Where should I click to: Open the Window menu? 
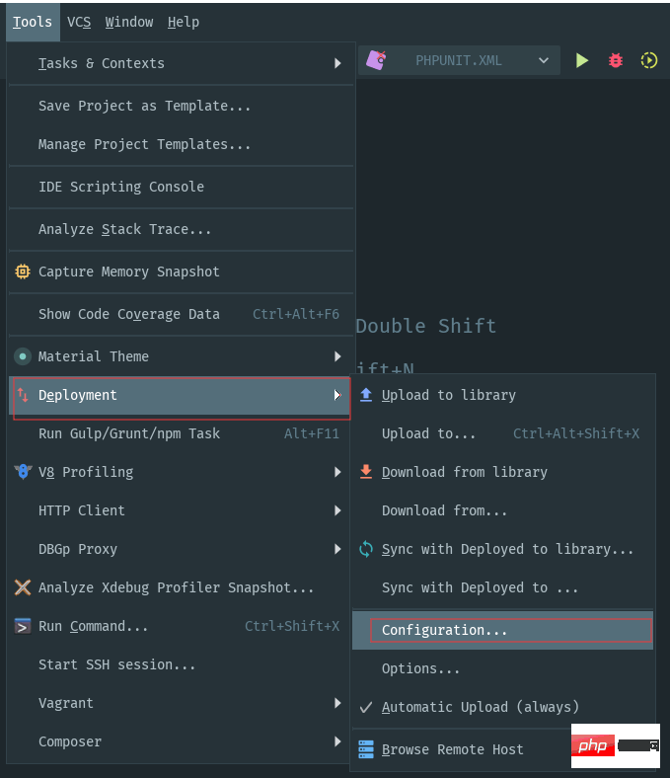(x=129, y=22)
